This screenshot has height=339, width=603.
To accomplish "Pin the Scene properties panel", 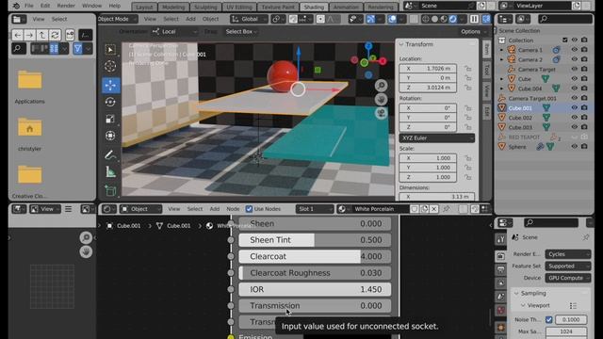I will click(x=585, y=237).
